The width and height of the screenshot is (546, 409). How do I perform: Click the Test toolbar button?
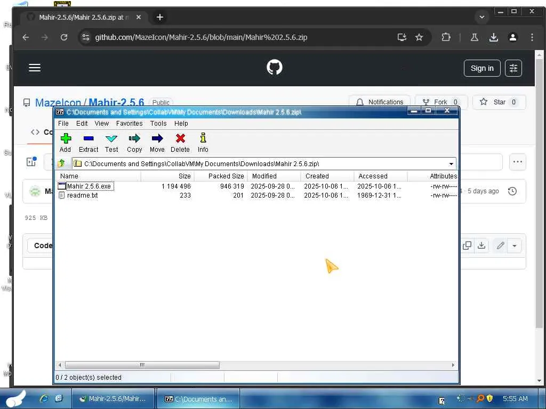click(x=111, y=143)
